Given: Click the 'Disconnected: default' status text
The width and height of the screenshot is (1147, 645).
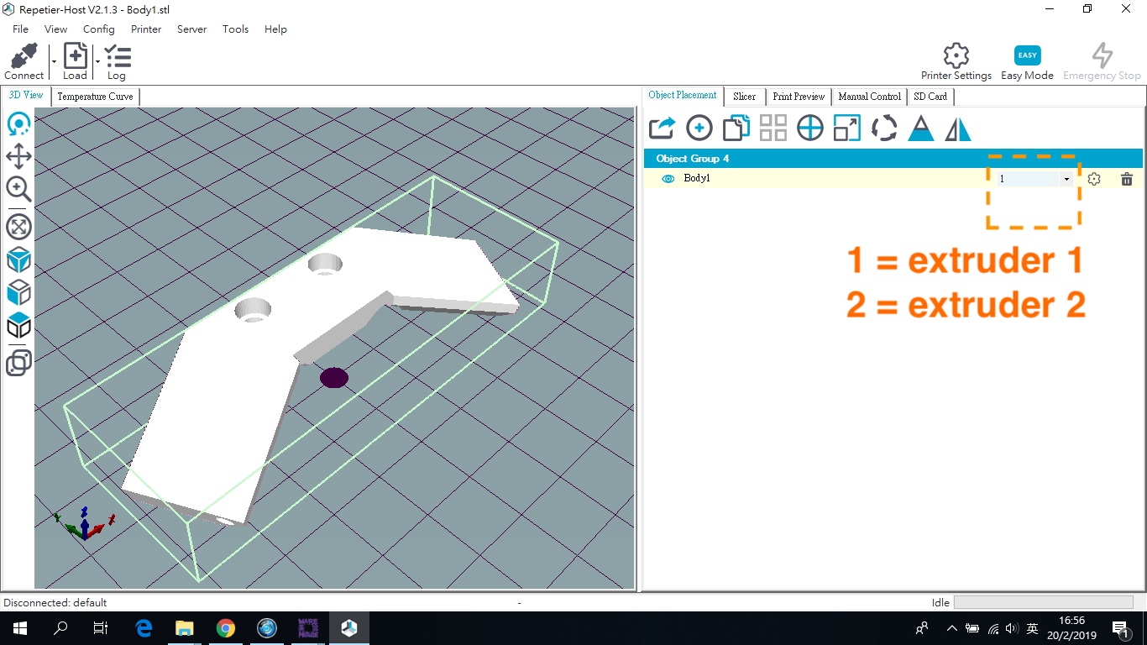Looking at the screenshot, I should click(x=55, y=602).
